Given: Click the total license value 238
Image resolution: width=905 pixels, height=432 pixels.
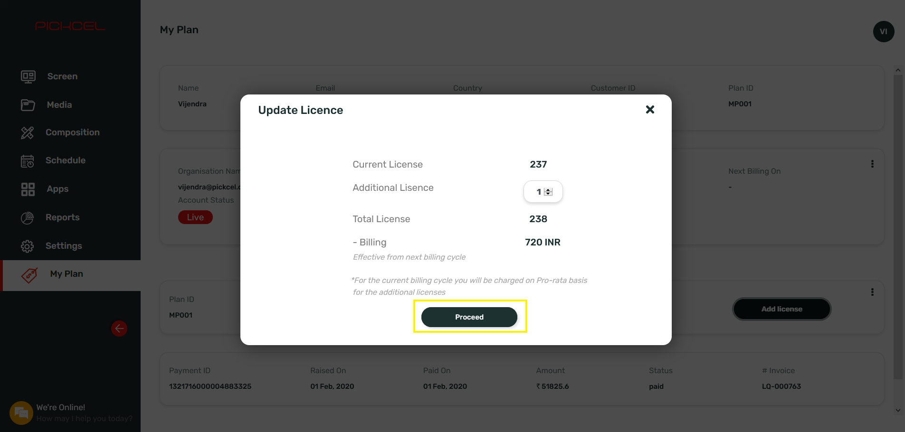Looking at the screenshot, I should click(x=538, y=219).
